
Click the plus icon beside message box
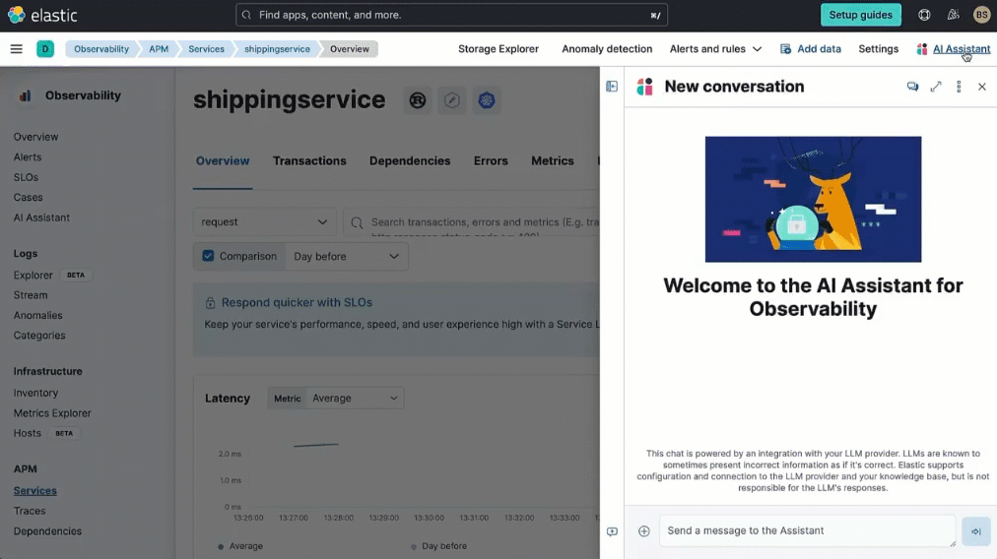644,531
